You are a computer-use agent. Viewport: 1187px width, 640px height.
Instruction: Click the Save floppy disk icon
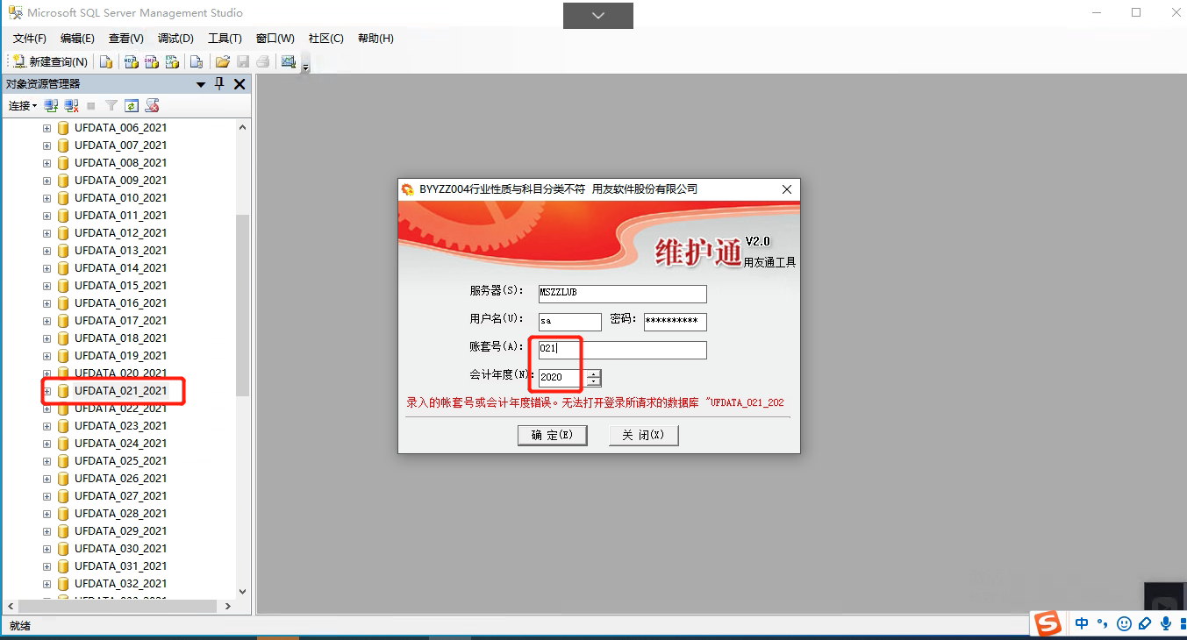[243, 61]
